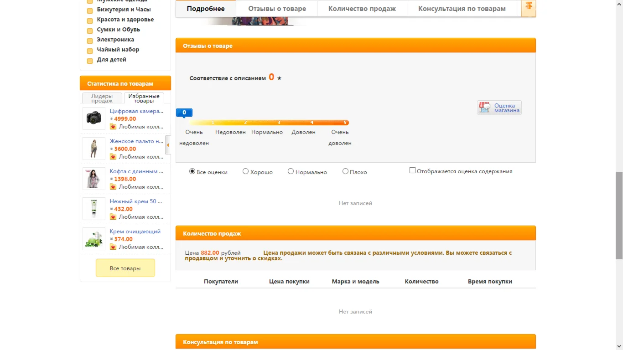The image size is (623, 350).
Task: Open the Крем очищающий product link
Action: (135, 232)
